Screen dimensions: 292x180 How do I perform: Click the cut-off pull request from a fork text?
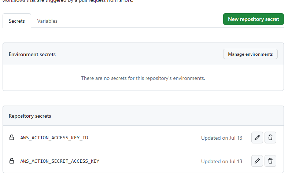pyautogui.click(x=68, y=1)
